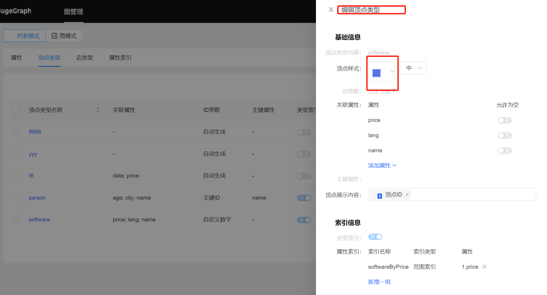Switch to list mode view
This screenshot has width=547, height=295.
(x=24, y=36)
